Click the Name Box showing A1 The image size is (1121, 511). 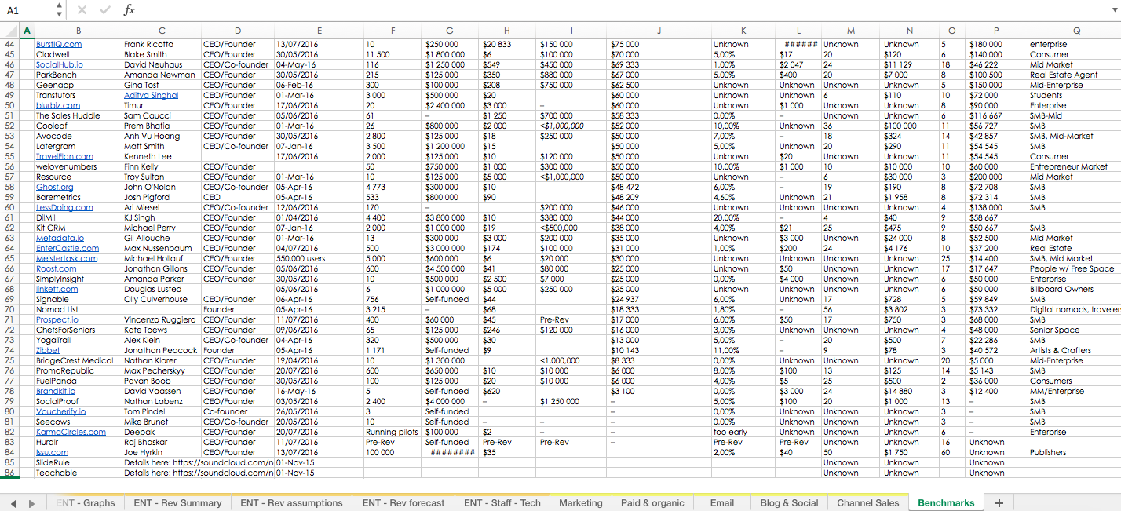(27, 10)
